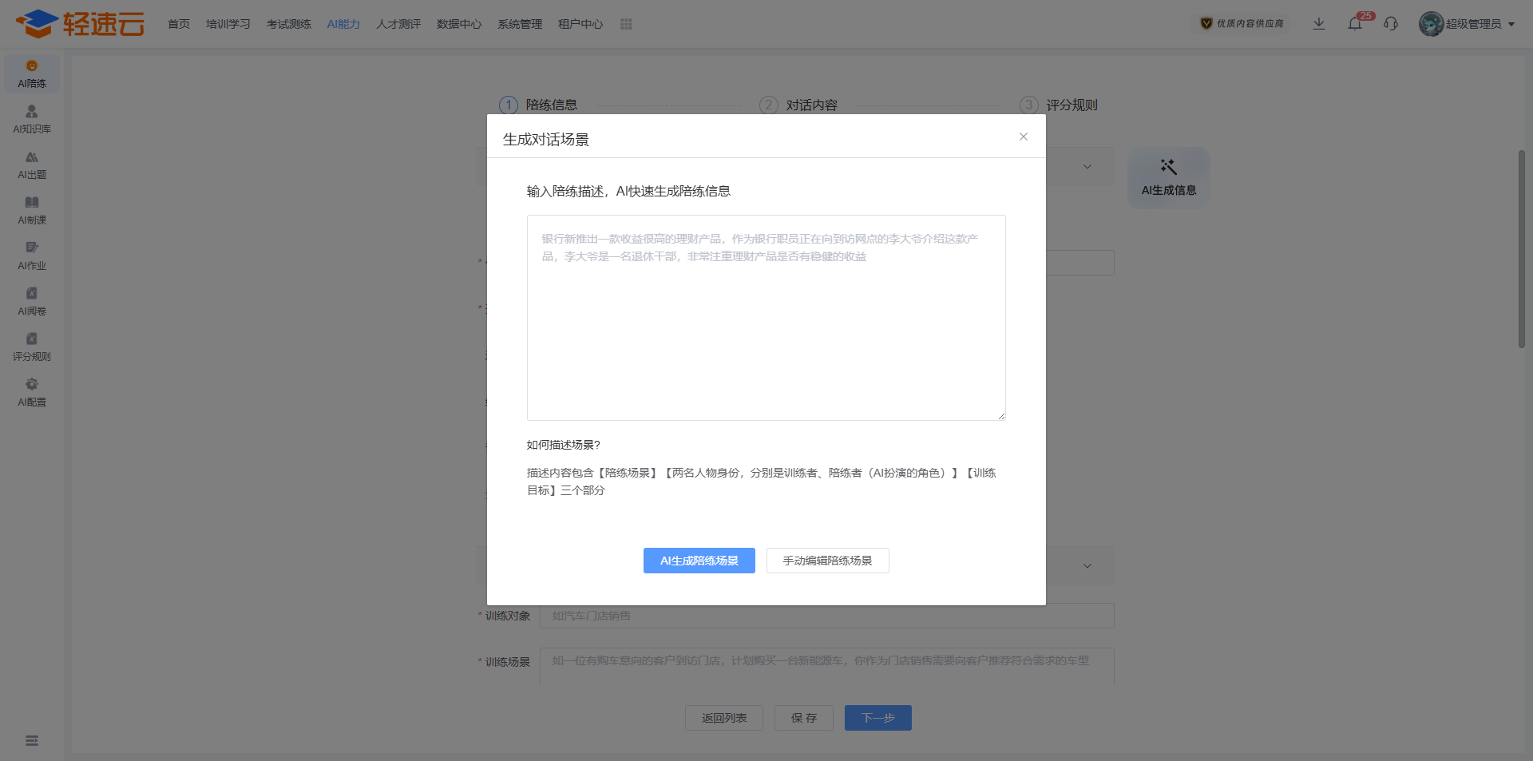This screenshot has width=1533, height=761.
Task: Select the AI出题 sidebar icon
Action: [x=32, y=164]
